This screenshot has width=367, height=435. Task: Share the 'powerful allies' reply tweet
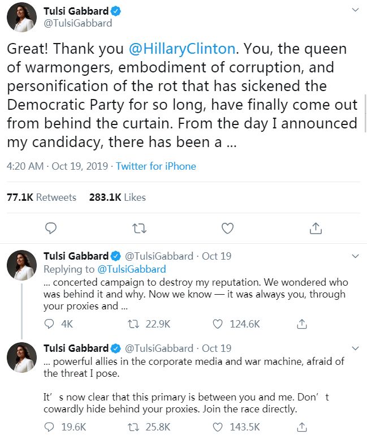[302, 427]
